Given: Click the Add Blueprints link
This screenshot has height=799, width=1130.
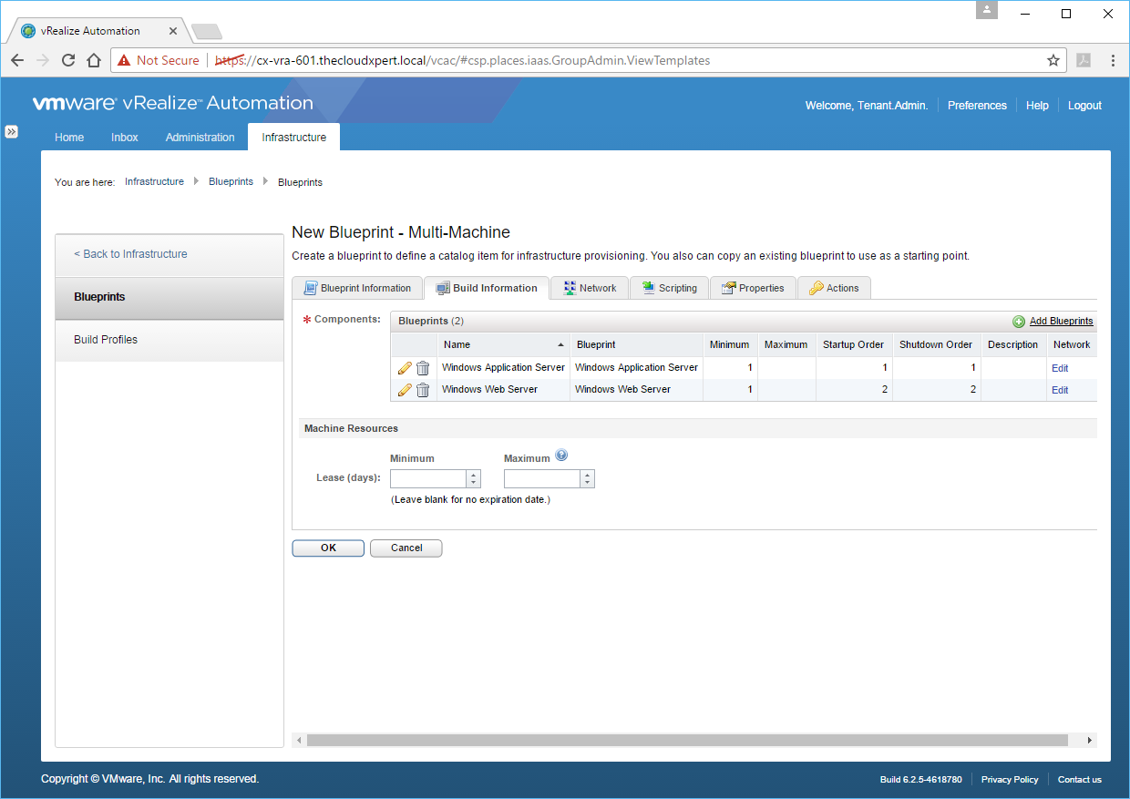Looking at the screenshot, I should pyautogui.click(x=1061, y=322).
